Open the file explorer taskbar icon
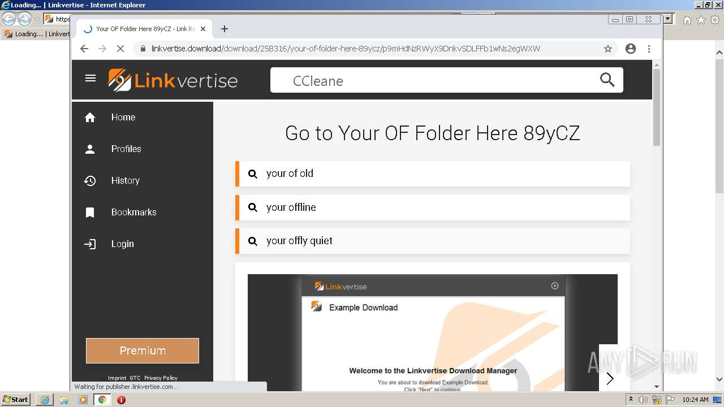 pyautogui.click(x=64, y=400)
